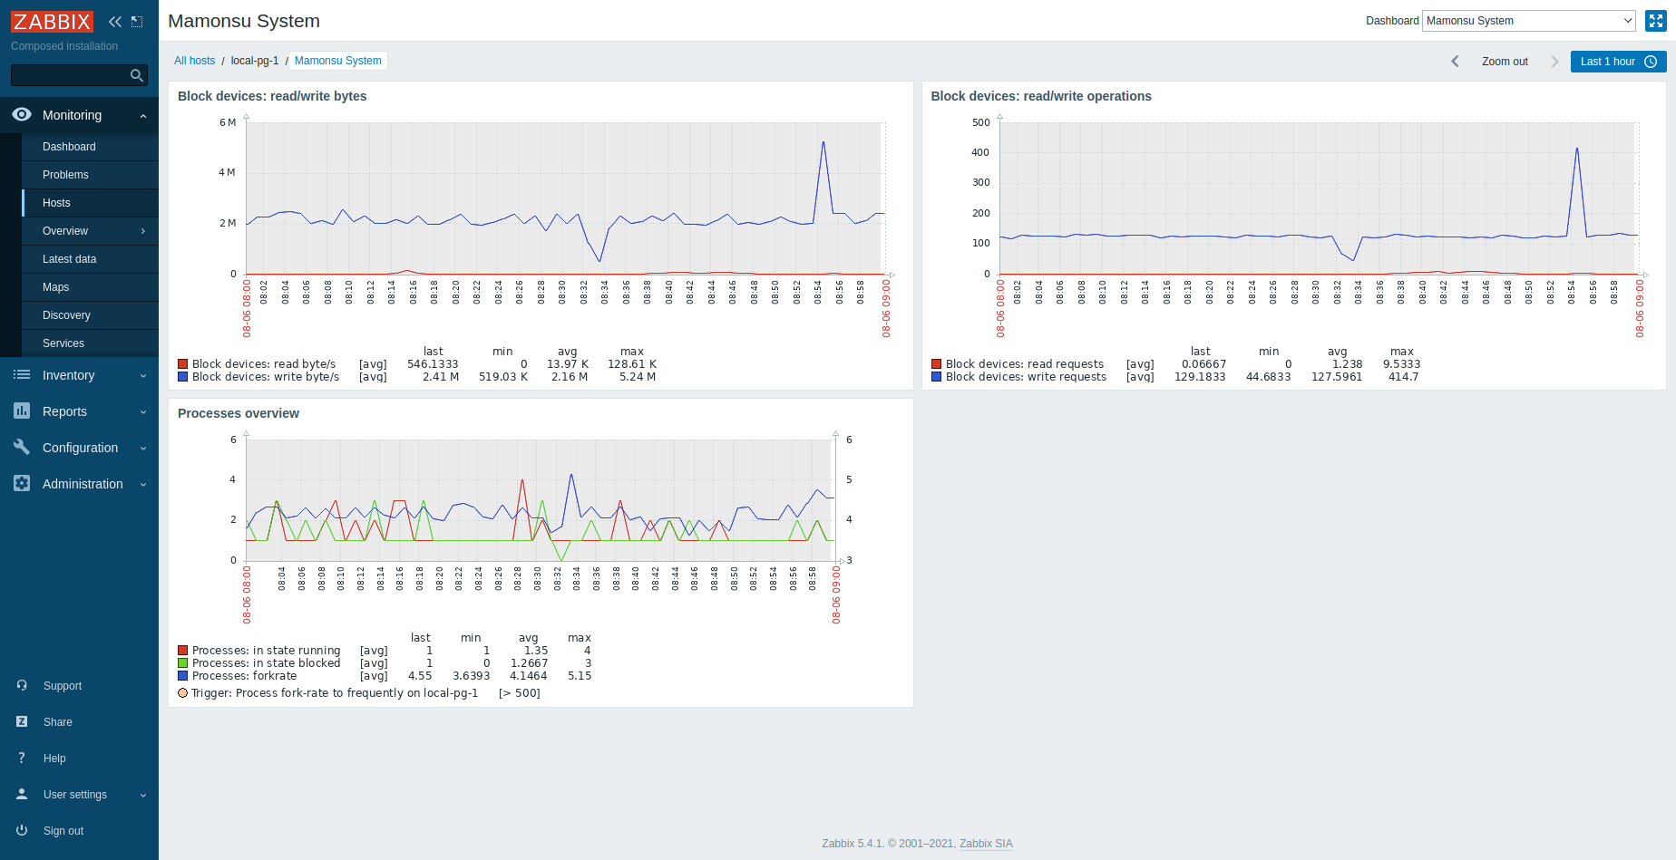1676x860 pixels.
Task: Expand the Administration menu section
Action: 143,484
